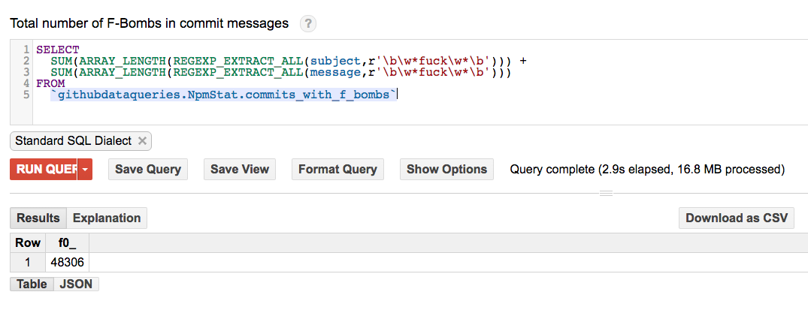Viewport: 808px width, 310px height.
Task: Click the Save View button
Action: (x=240, y=170)
